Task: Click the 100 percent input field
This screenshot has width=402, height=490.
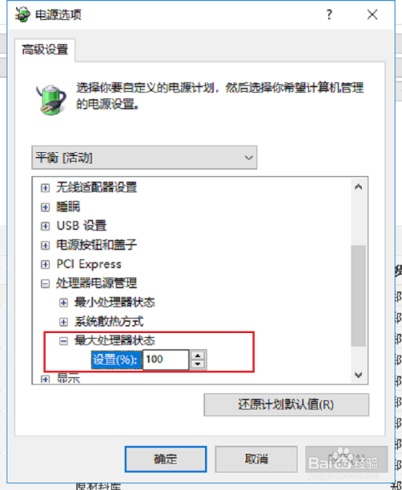Action: [166, 360]
